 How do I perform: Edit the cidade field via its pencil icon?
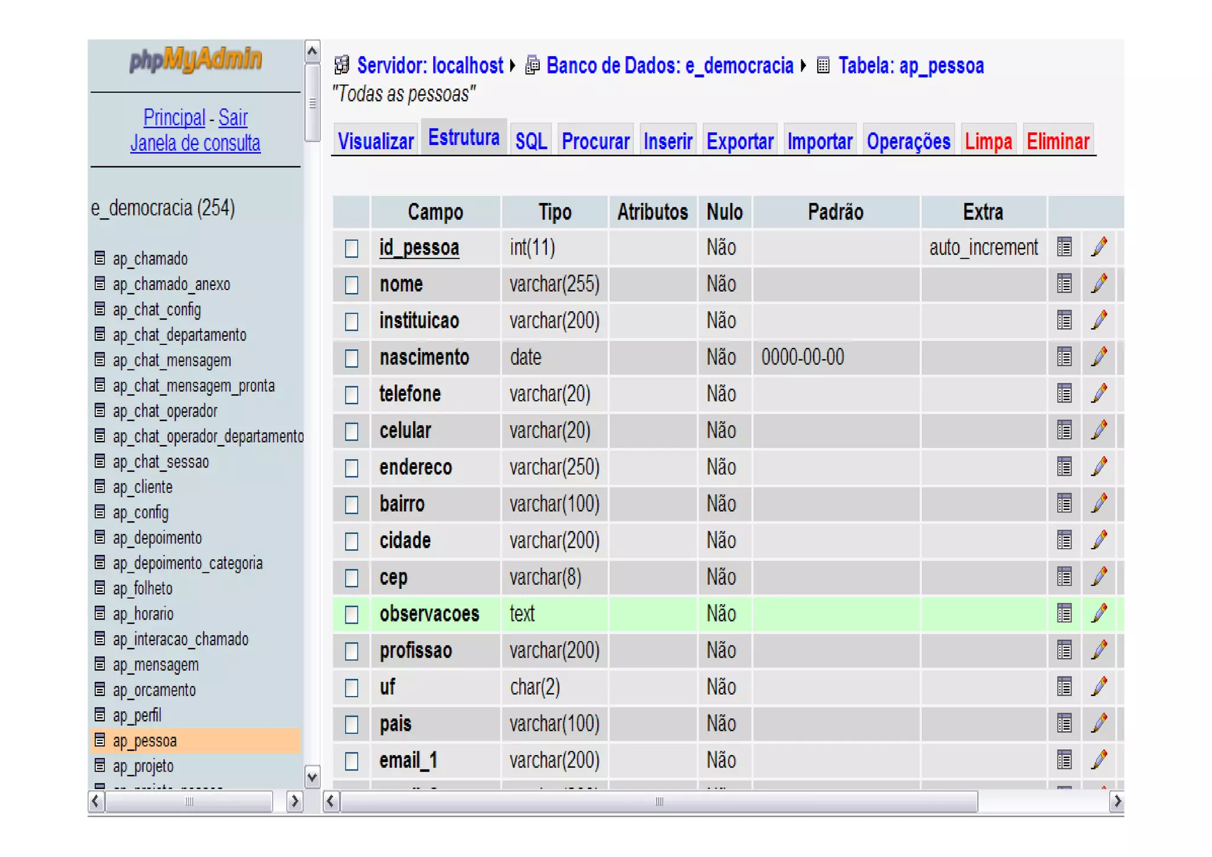tap(1099, 540)
